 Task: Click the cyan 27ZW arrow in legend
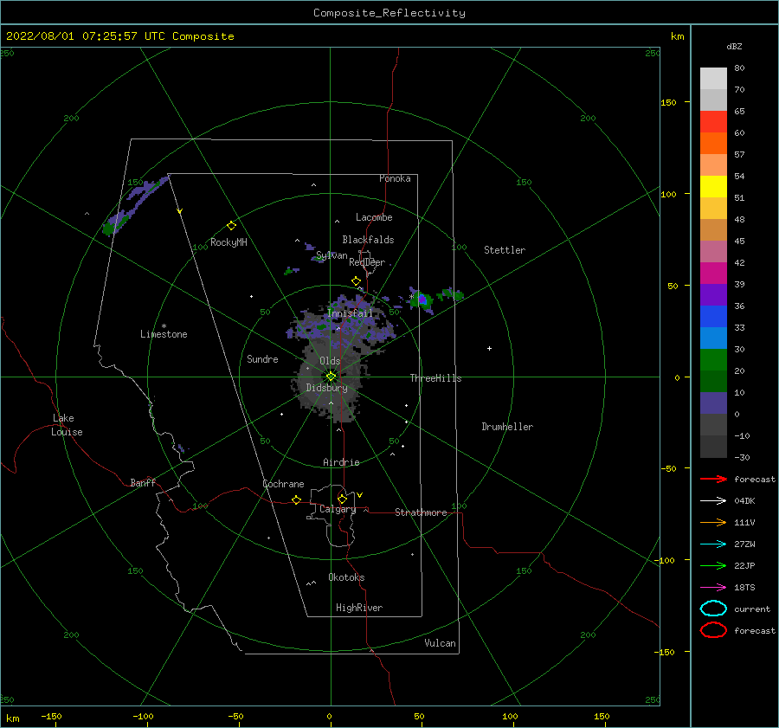pos(713,544)
